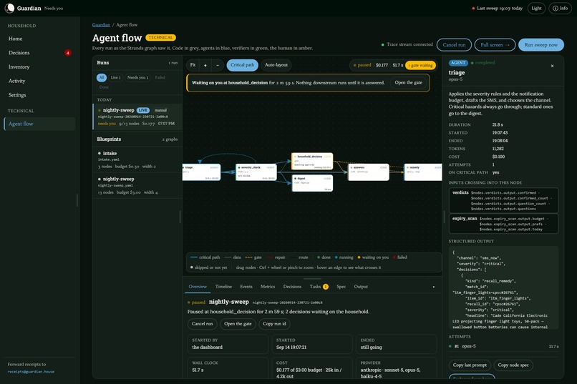Viewport: 577px width, 384px height.
Task: Click the expiry_scan input box
Action: [x=503, y=224]
